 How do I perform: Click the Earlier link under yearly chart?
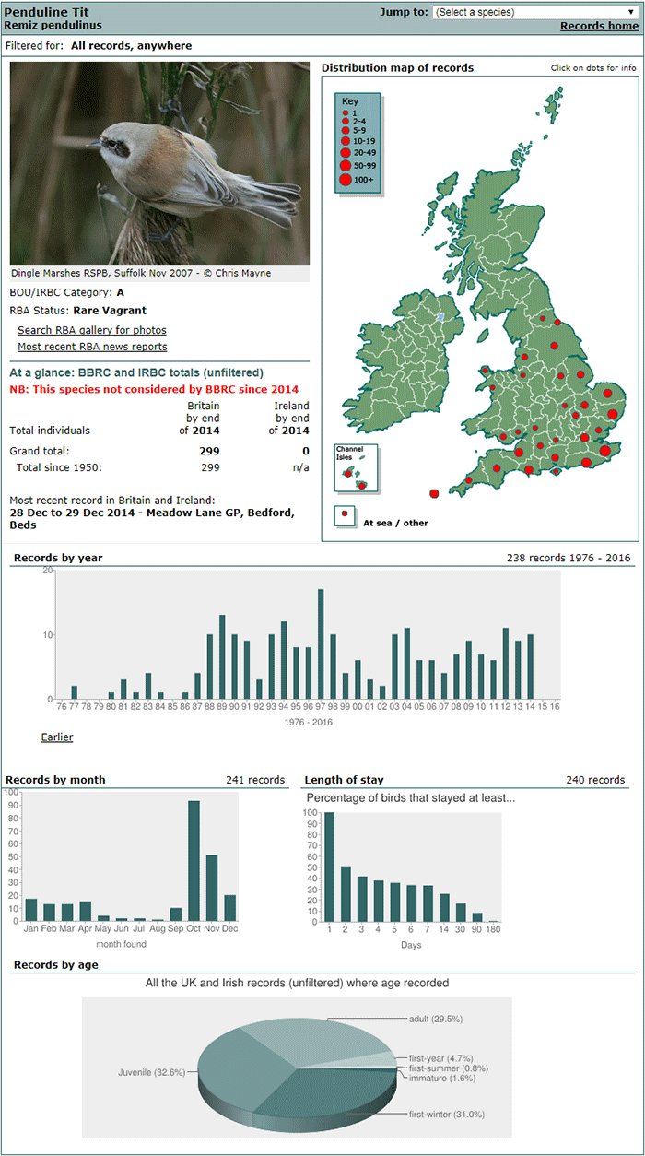click(57, 737)
